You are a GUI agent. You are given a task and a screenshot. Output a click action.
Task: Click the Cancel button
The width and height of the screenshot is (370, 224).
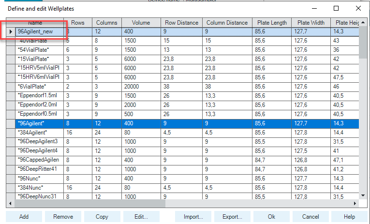[311, 216]
